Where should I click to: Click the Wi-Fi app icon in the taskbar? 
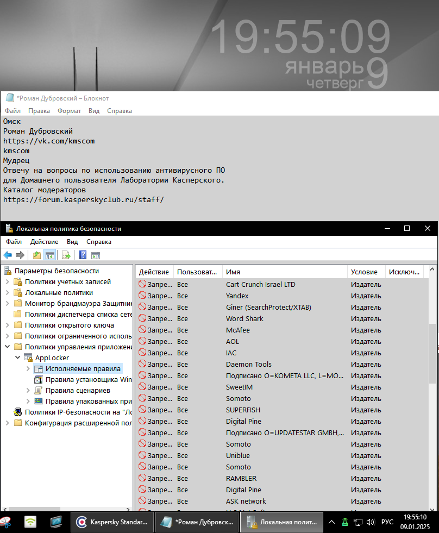pos(30,522)
